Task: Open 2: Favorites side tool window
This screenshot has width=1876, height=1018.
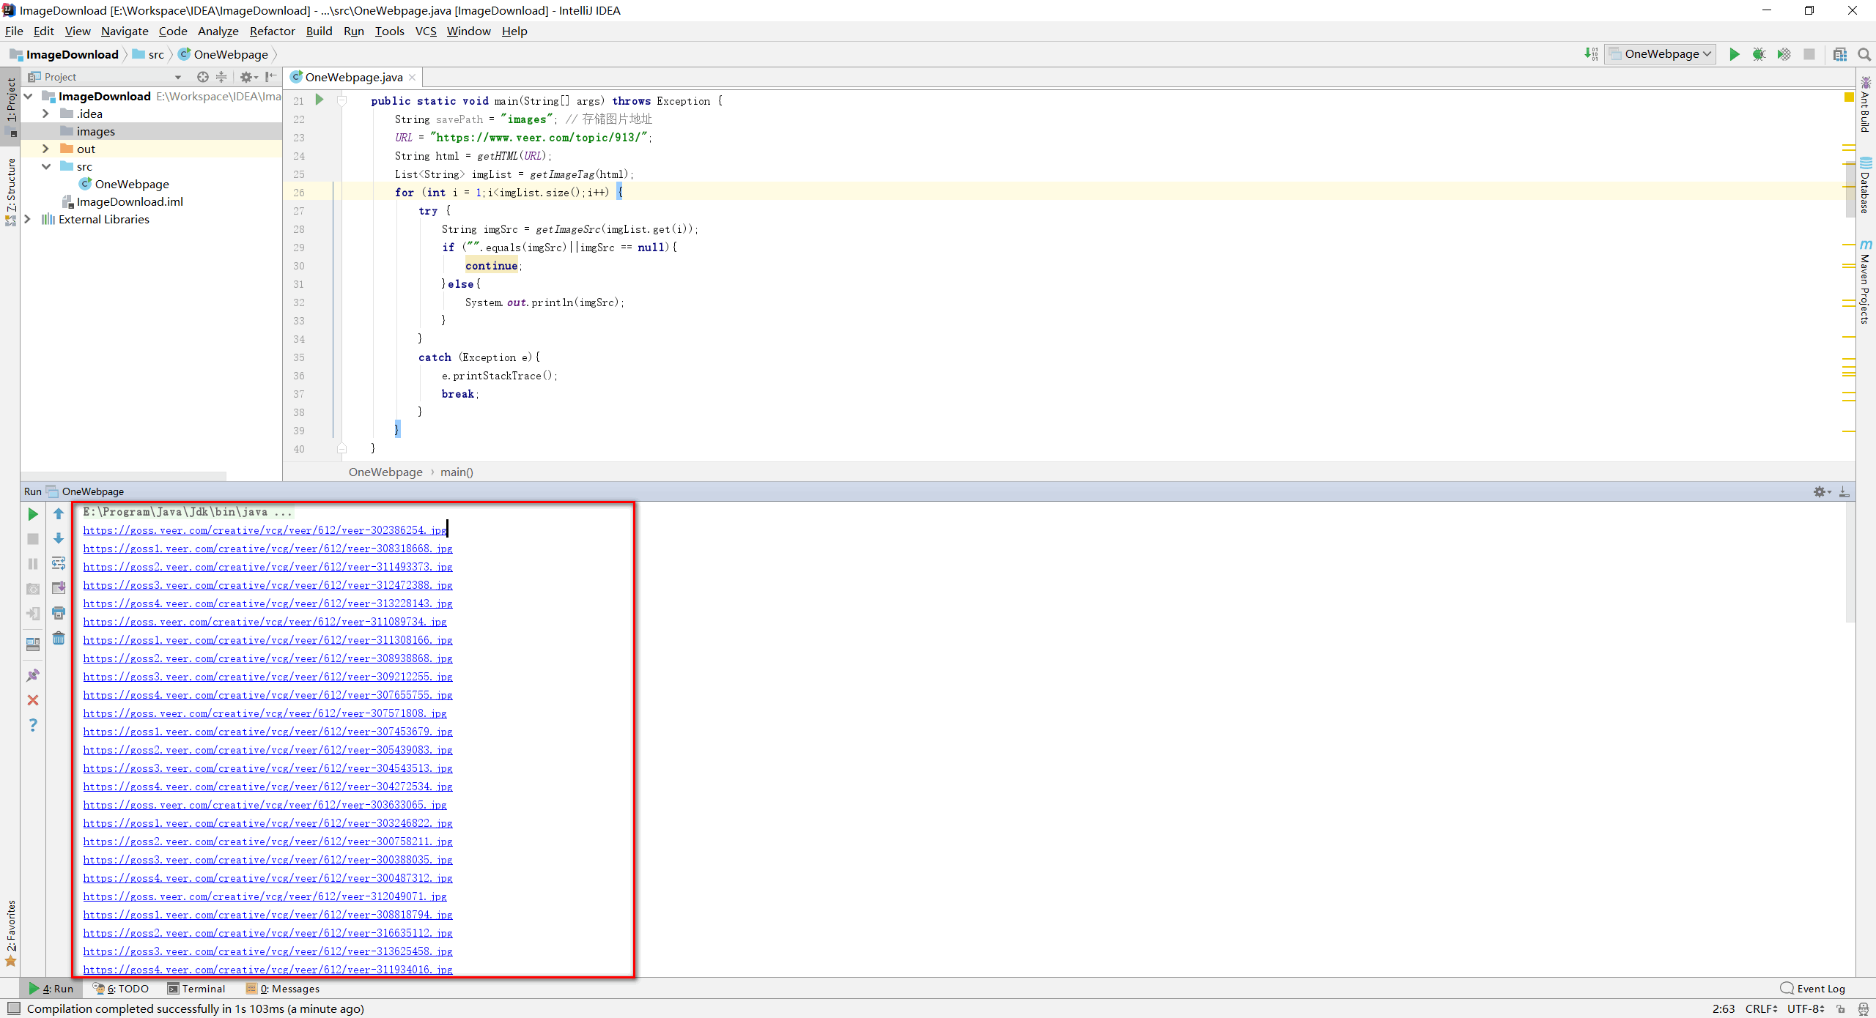Action: (x=10, y=934)
